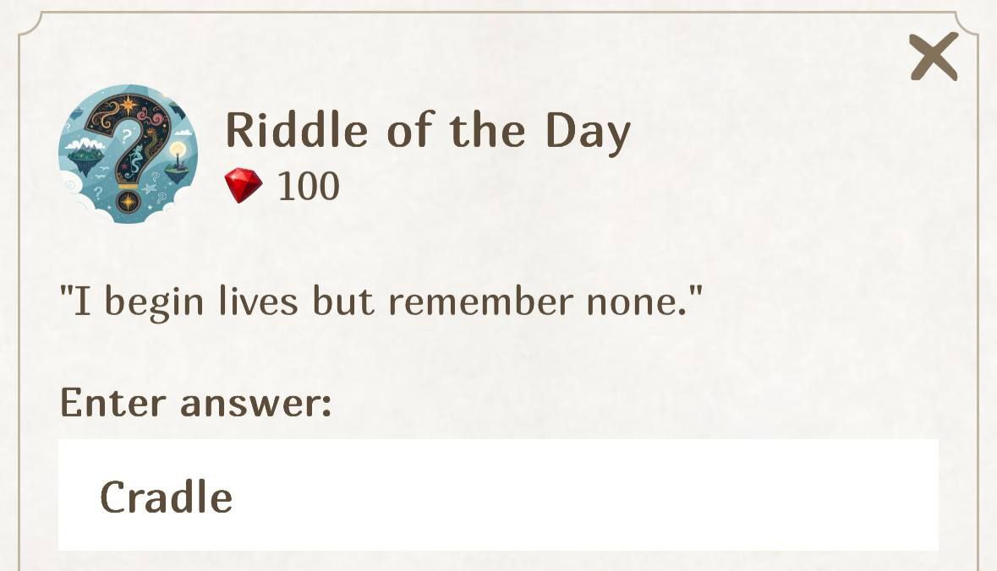Close the Riddle of the Day dialog
The image size is (997, 571).
click(x=934, y=57)
